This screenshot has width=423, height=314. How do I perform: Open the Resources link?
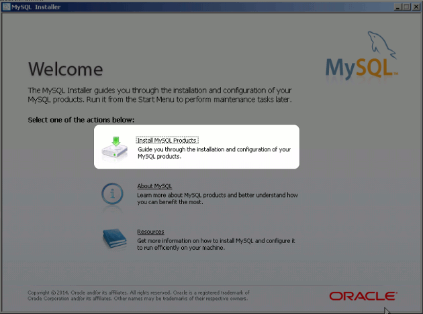tap(150, 232)
